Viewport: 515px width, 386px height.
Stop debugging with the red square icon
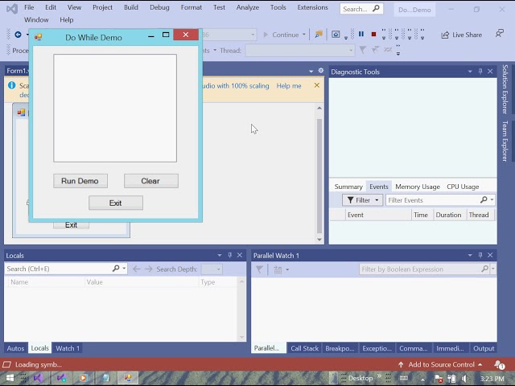point(373,34)
